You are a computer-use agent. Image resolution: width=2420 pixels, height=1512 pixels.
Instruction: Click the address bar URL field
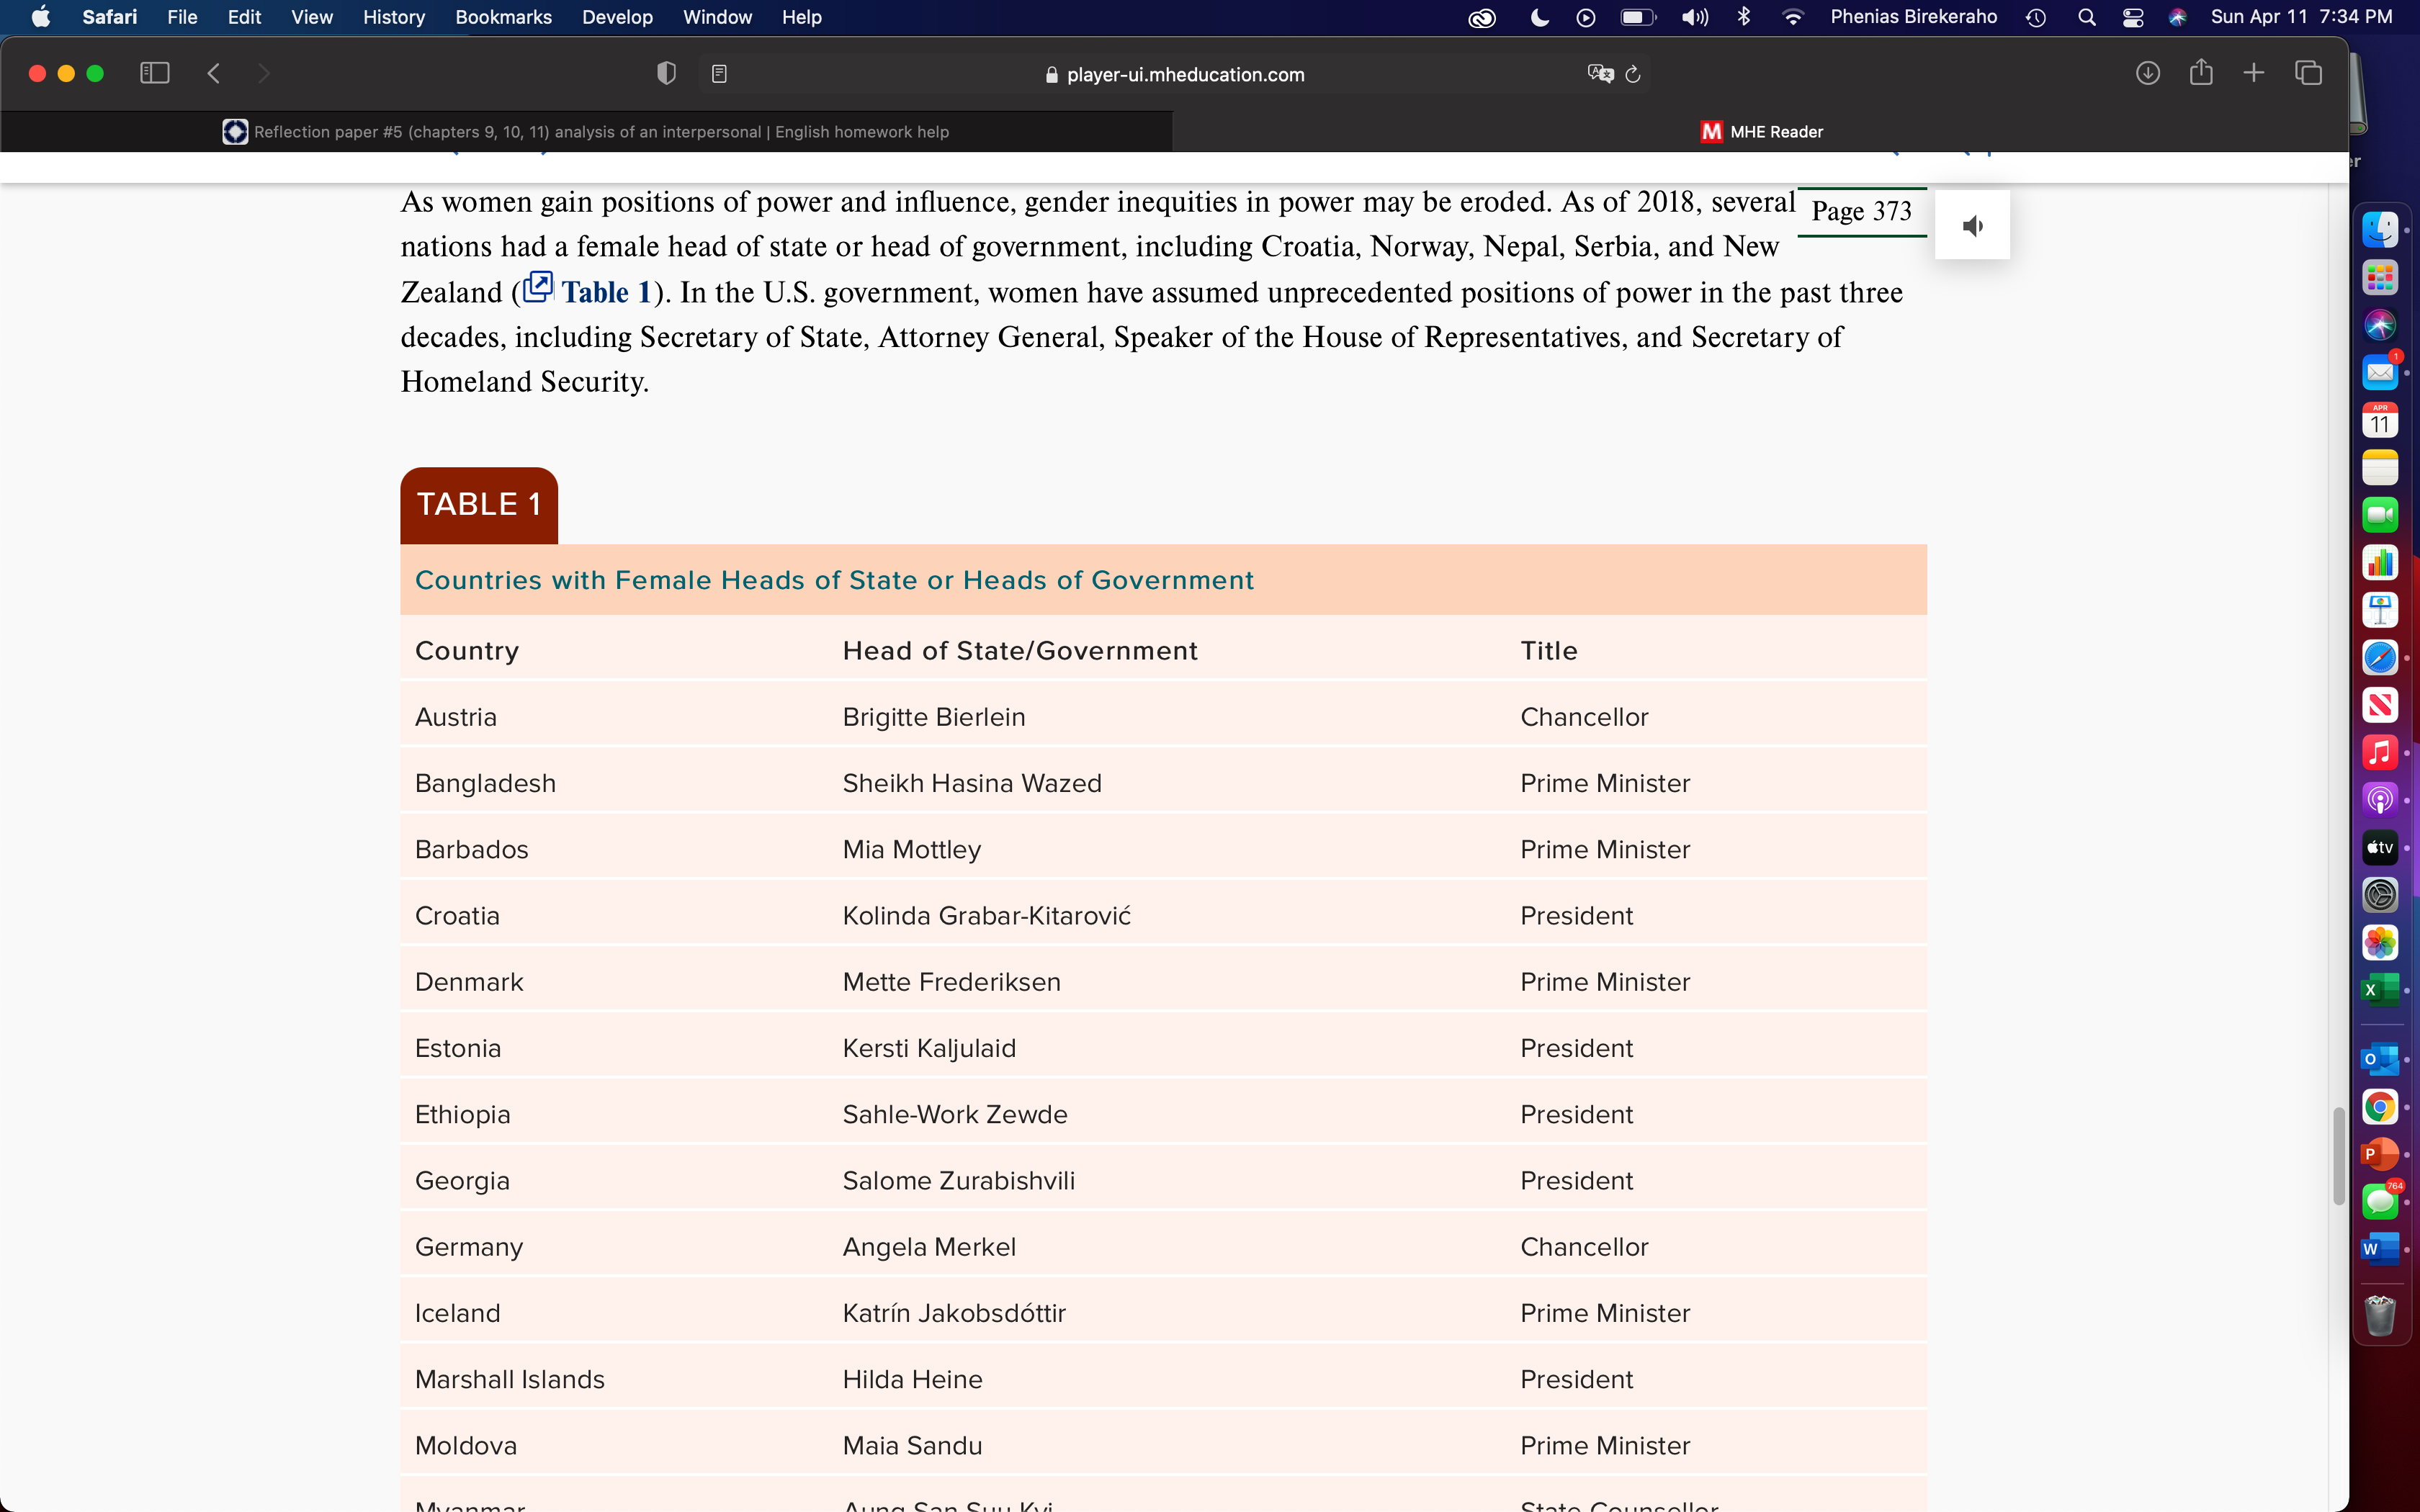pyautogui.click(x=1174, y=74)
